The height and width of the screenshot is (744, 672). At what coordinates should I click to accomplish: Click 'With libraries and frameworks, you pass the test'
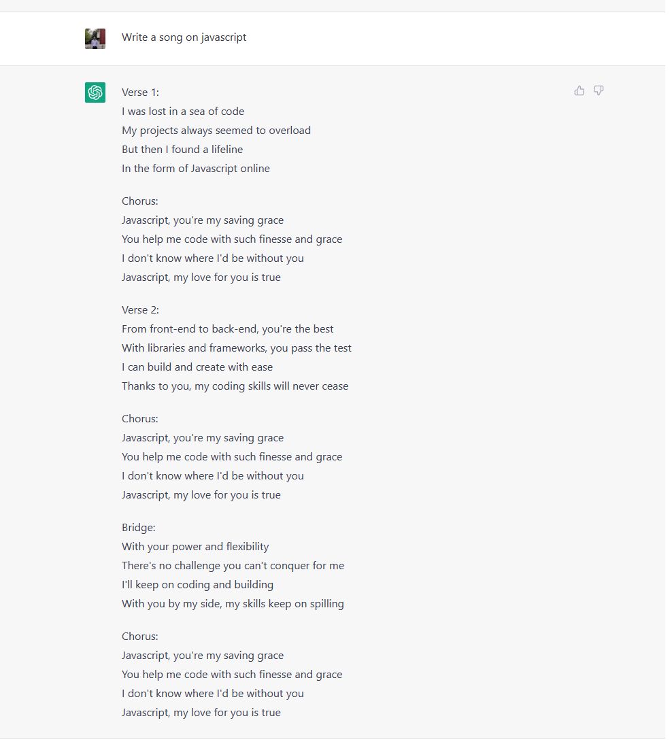pyautogui.click(x=239, y=351)
